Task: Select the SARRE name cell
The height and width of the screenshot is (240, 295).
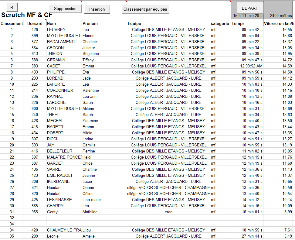Action: 64,169
